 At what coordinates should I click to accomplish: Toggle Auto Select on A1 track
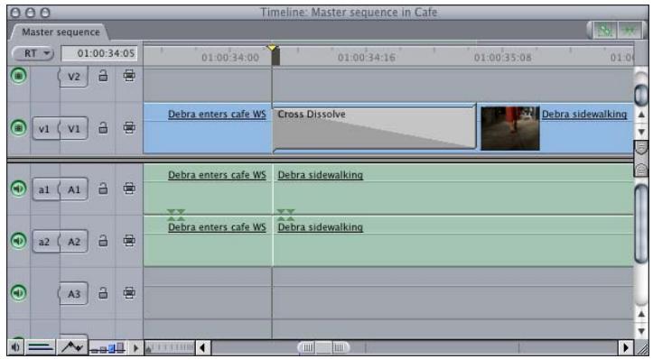129,189
